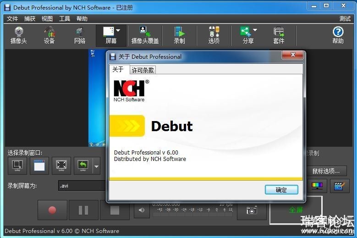Open the help (帮助) toolbar icon
The image size is (357, 238).
pos(338,35)
